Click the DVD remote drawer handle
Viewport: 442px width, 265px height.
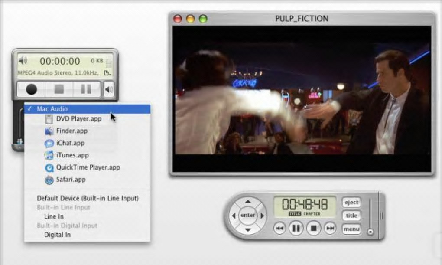(x=381, y=216)
